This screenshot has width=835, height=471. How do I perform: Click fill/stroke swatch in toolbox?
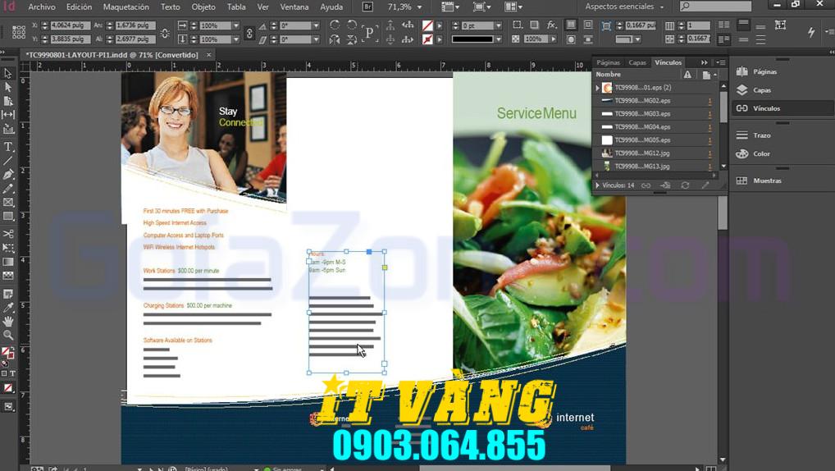pyautogui.click(x=7, y=353)
